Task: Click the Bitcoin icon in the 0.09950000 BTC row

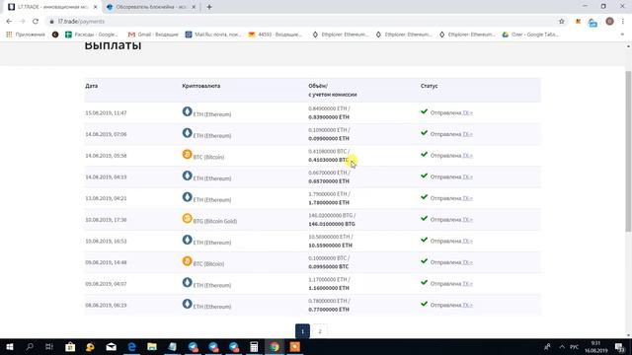Action: click(x=187, y=260)
